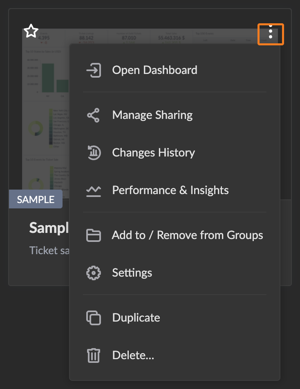Click the favorite star icon on the dashboard card

(31, 31)
